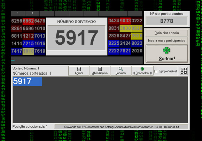Click the red 9033 number tile
This screenshot has width=202, height=141.
click(125, 21)
